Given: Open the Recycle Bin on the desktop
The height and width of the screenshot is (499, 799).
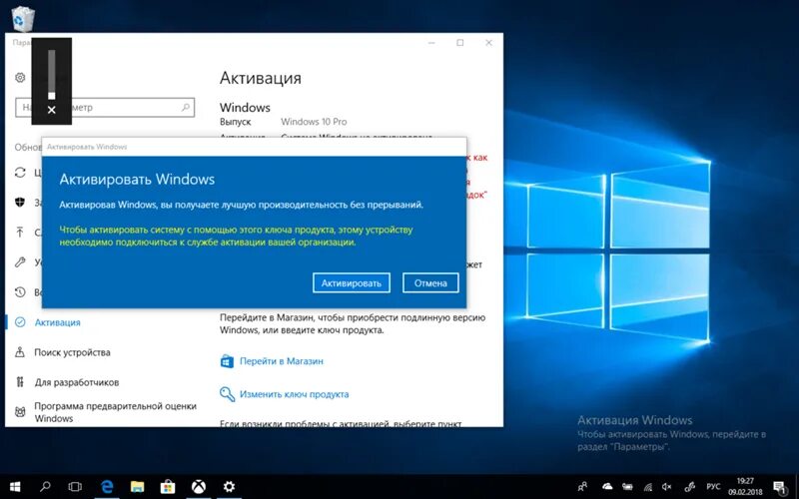Looking at the screenshot, I should pyautogui.click(x=22, y=19).
